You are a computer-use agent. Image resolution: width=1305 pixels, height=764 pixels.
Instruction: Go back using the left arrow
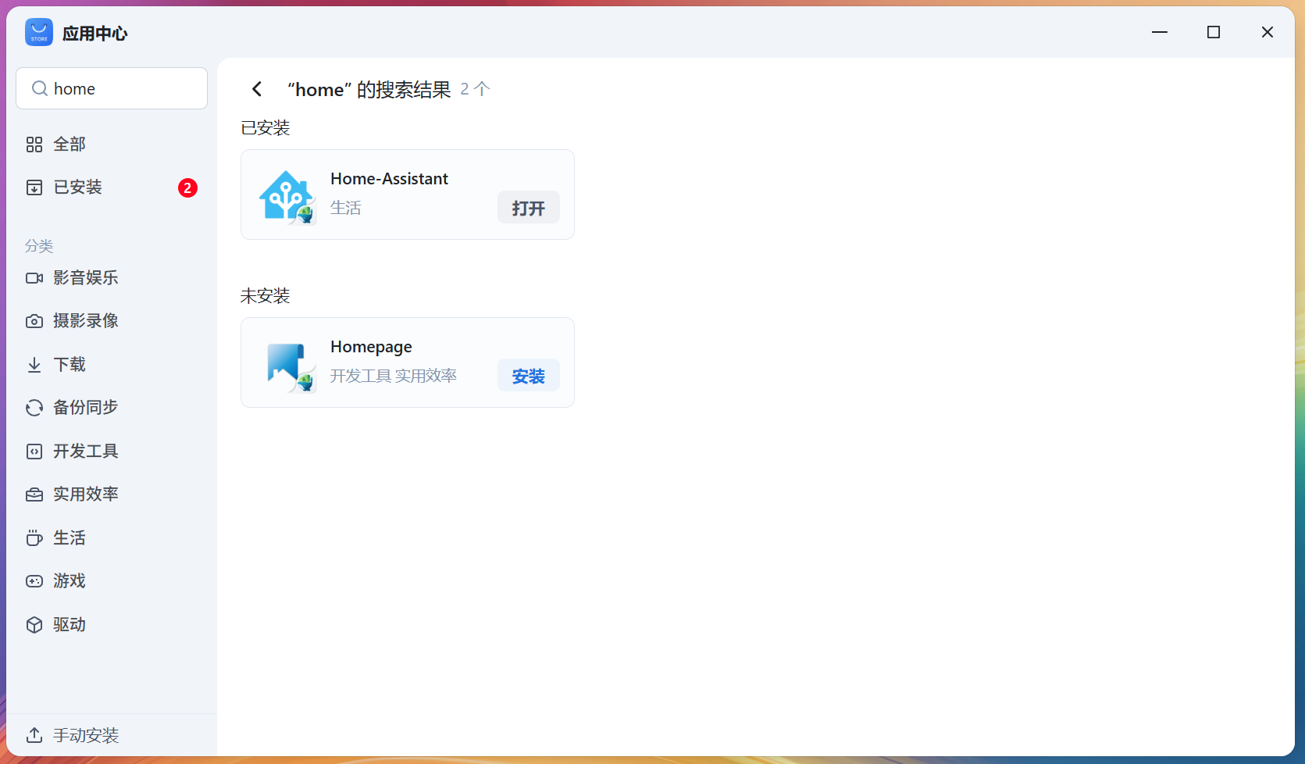(x=257, y=89)
